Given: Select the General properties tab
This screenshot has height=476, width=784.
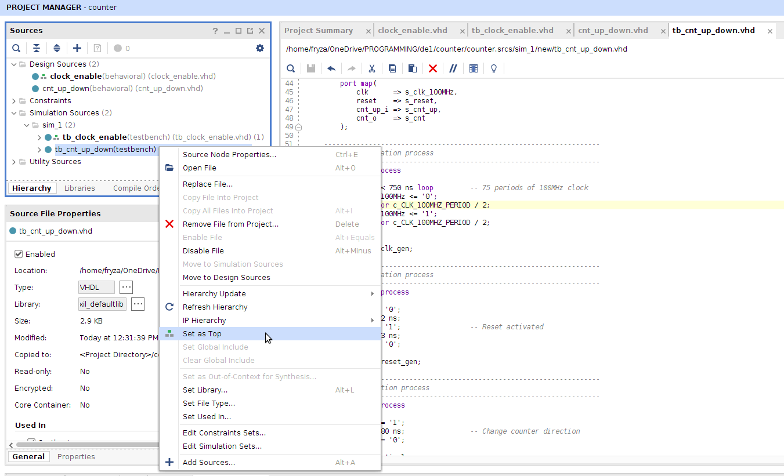Looking at the screenshot, I should 28,456.
